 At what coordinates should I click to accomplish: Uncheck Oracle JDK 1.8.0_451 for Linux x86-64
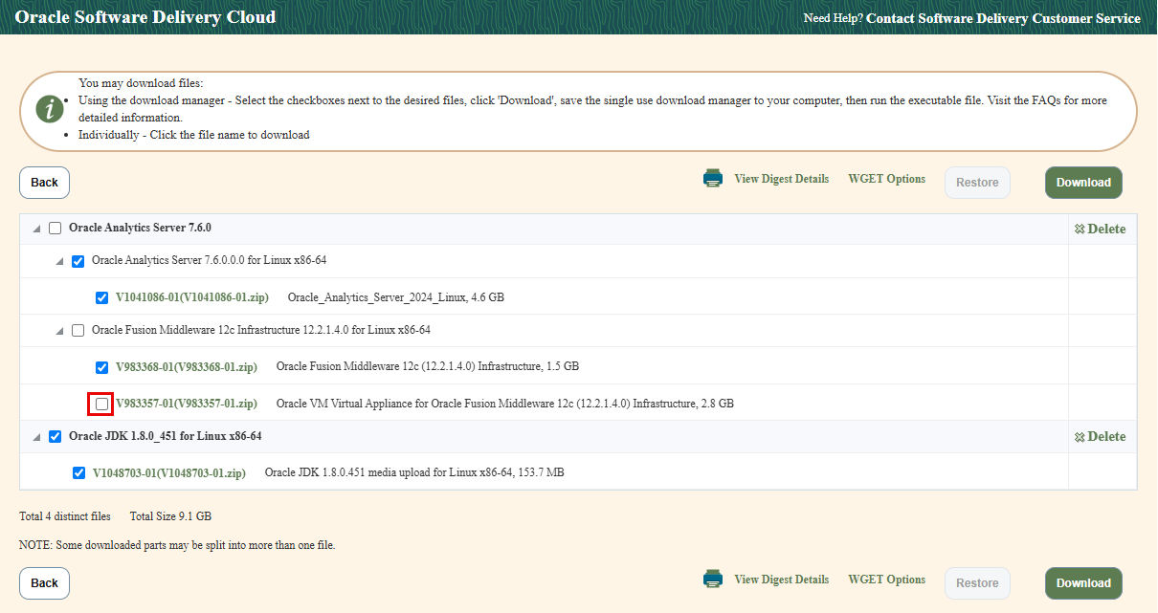[55, 437]
